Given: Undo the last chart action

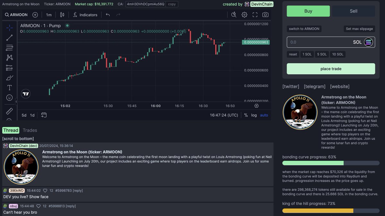Looking at the screenshot, I should pyautogui.click(x=108, y=15).
